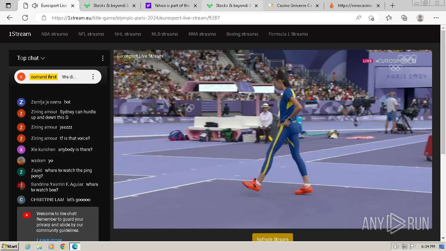
Task: Reload the page with the refresh icon
Action: pos(25,18)
